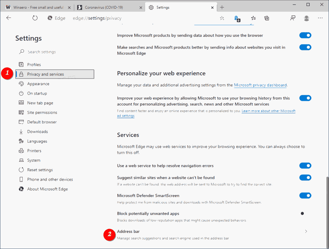Click the System laptop icon
329x249 pixels.
(x=21, y=160)
